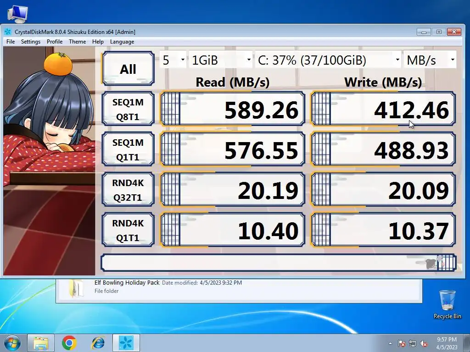Click the CrystalDiskMark title bar icon
The width and height of the screenshot is (470, 352).
[x=8, y=32]
